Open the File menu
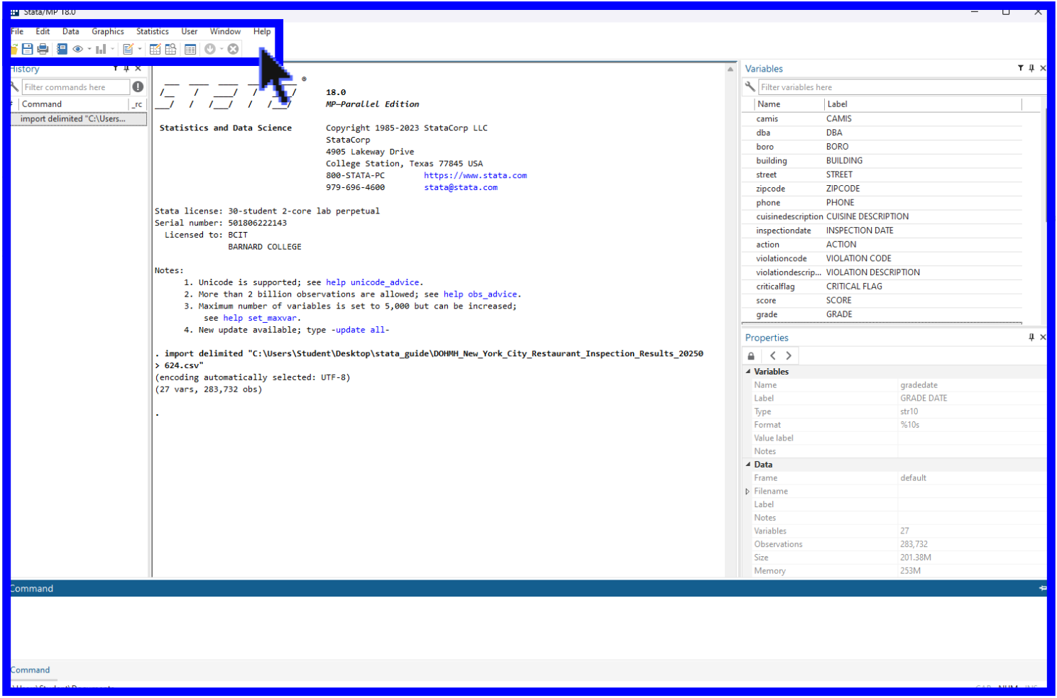Screen dimensions: 1057x698 click(17, 31)
